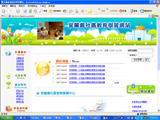This screenshot has width=160, height=120.
Task: Click the red K icon in system tray
Action: click(x=148, y=118)
